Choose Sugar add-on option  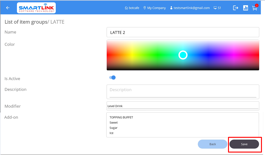tap(113, 128)
